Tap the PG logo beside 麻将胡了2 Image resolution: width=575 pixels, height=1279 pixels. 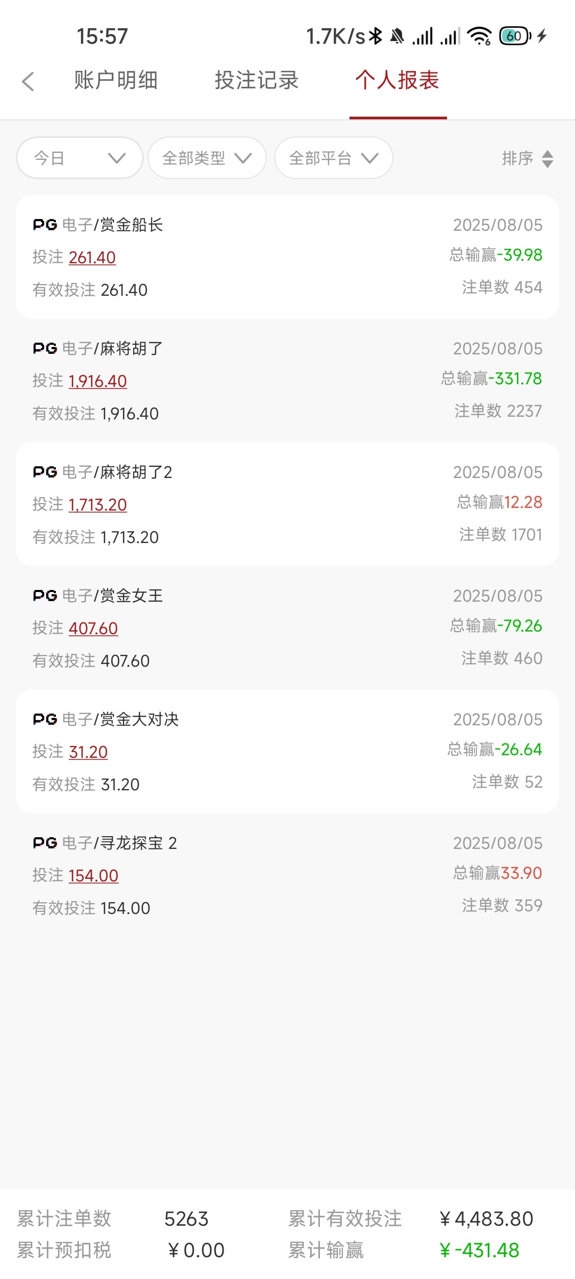(x=45, y=472)
